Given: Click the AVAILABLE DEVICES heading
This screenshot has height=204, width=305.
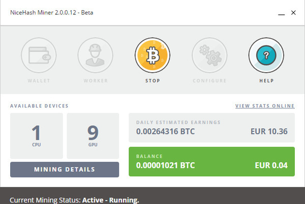Looking at the screenshot, I should [39, 106].
